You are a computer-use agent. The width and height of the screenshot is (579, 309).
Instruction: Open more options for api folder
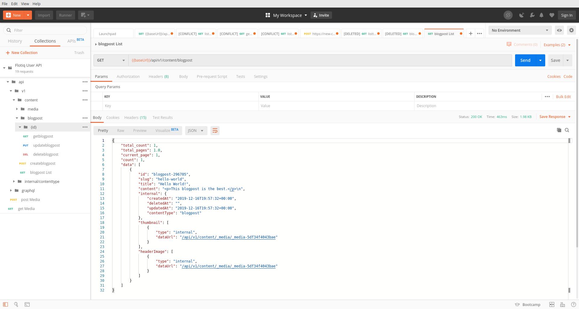point(85,82)
